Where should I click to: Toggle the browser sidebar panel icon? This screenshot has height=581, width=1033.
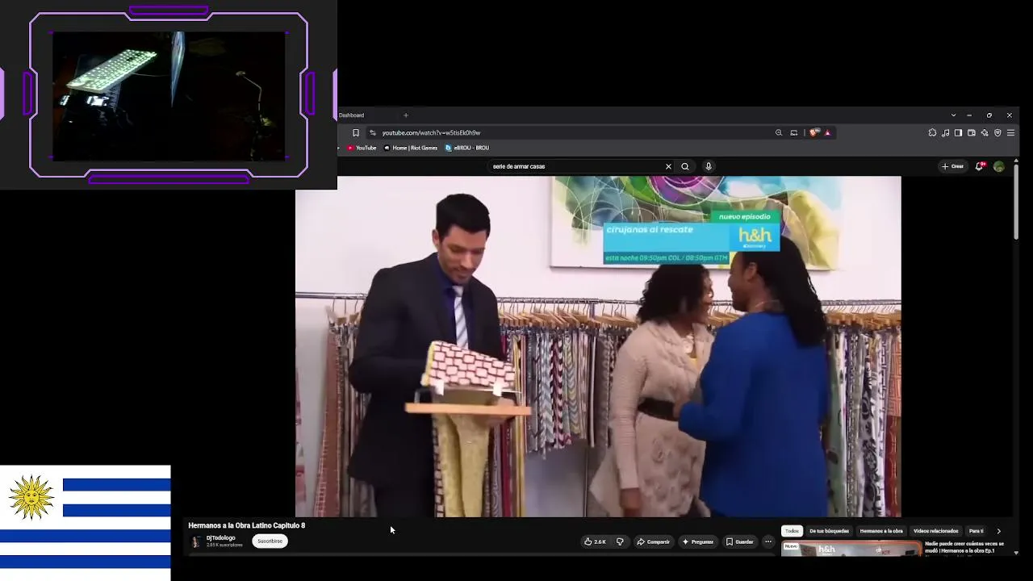click(958, 132)
